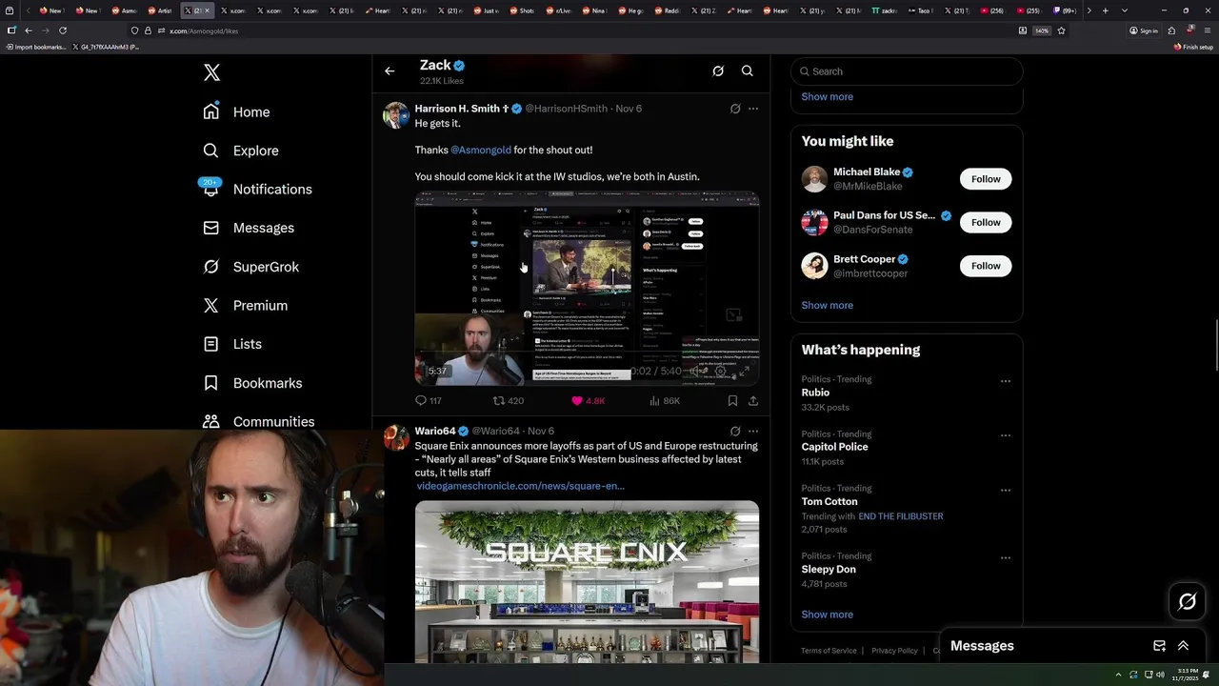Open the Square Enix image

tap(587, 581)
